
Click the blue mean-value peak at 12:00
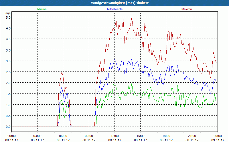point(115,59)
